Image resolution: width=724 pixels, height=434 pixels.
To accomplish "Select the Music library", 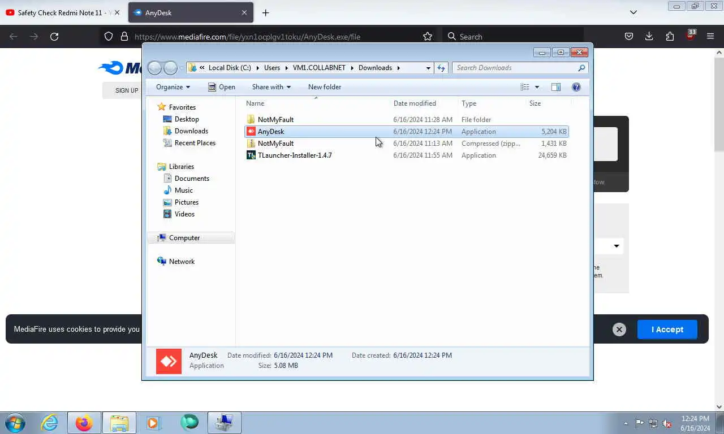I will [183, 190].
